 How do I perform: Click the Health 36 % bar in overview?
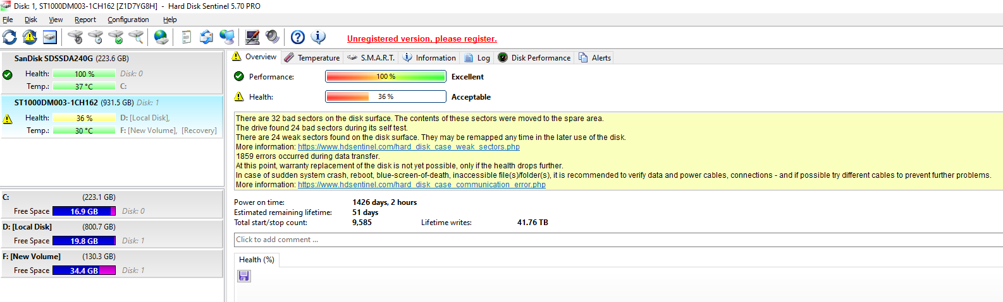(386, 97)
